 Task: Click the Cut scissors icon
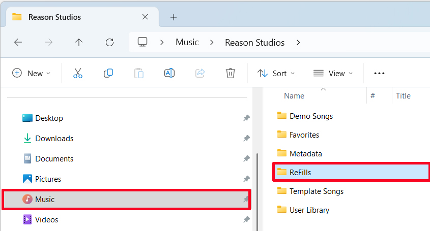(x=78, y=73)
